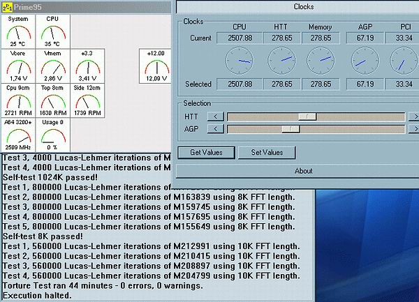Screen dimensions: 419x302
Task: Click the Prime95 window title text
Action: click(28, 7)
